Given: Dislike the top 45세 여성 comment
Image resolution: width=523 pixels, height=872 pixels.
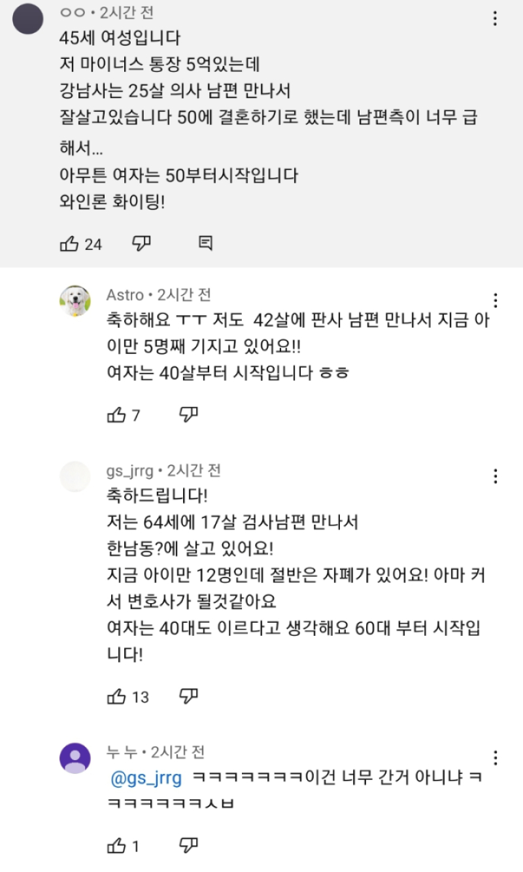Looking at the screenshot, I should tap(141, 244).
